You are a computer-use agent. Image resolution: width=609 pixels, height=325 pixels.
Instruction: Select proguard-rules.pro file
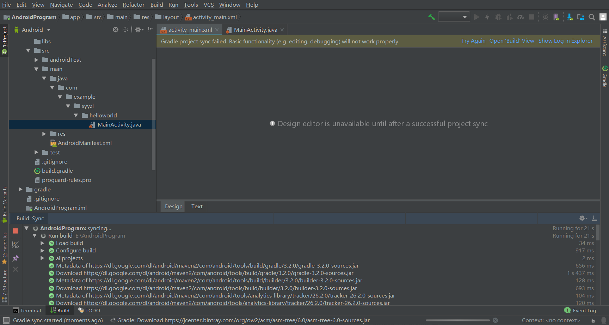click(66, 180)
